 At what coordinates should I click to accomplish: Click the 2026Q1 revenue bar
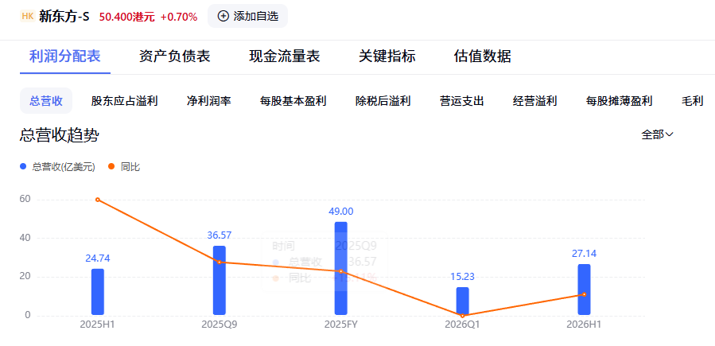(x=462, y=301)
